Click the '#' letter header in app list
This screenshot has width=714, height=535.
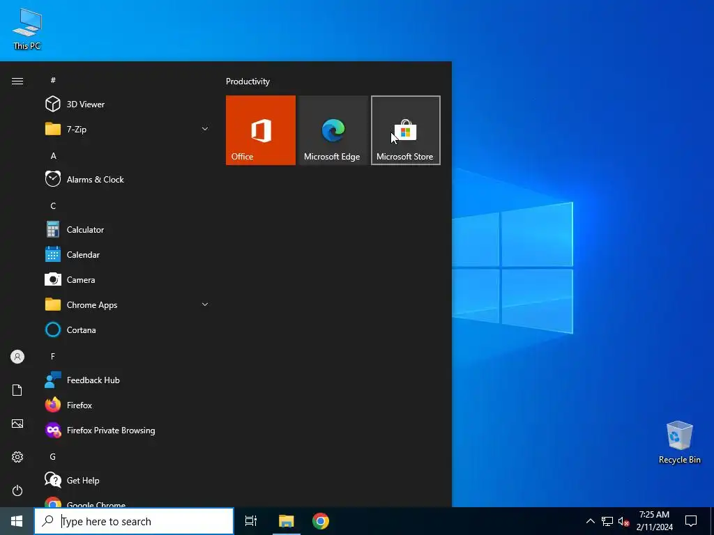click(x=53, y=80)
